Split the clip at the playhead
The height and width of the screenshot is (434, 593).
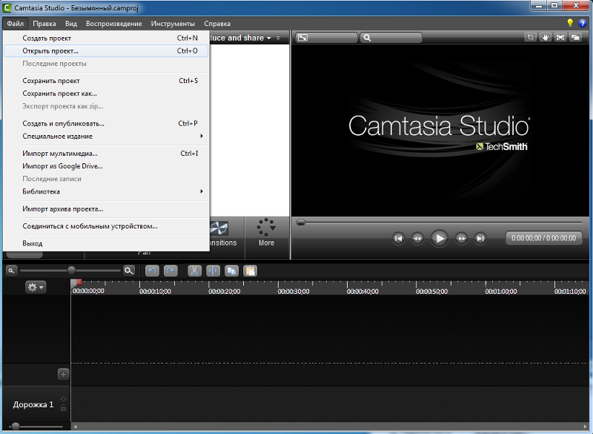click(x=213, y=271)
